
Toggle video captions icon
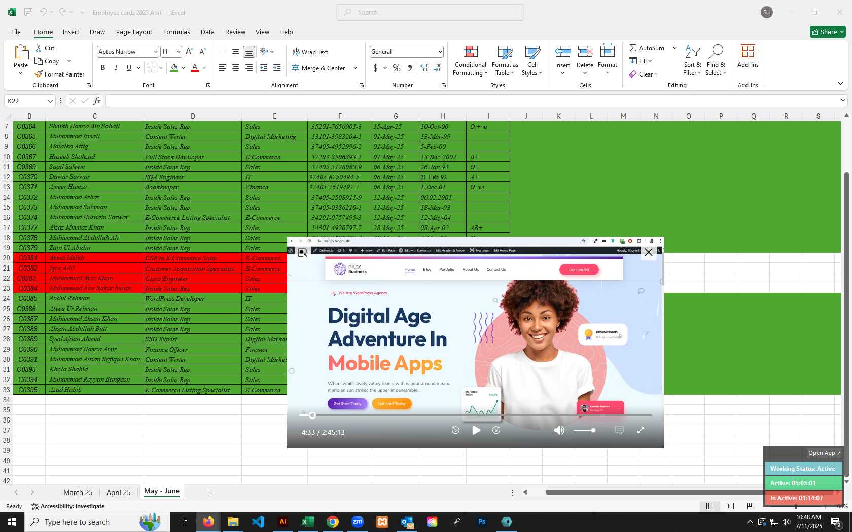(x=619, y=430)
